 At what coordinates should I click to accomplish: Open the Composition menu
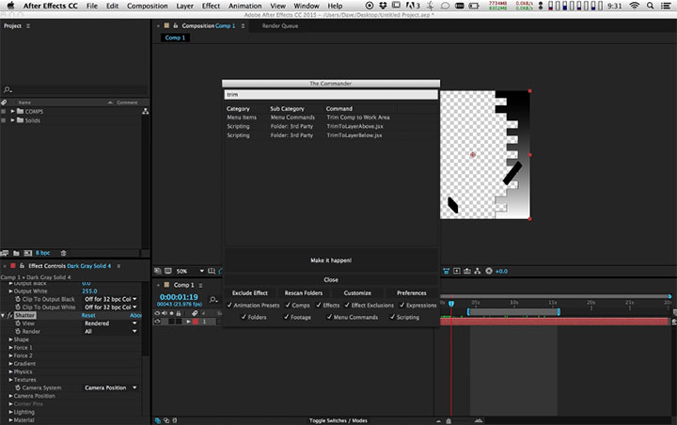(x=148, y=6)
